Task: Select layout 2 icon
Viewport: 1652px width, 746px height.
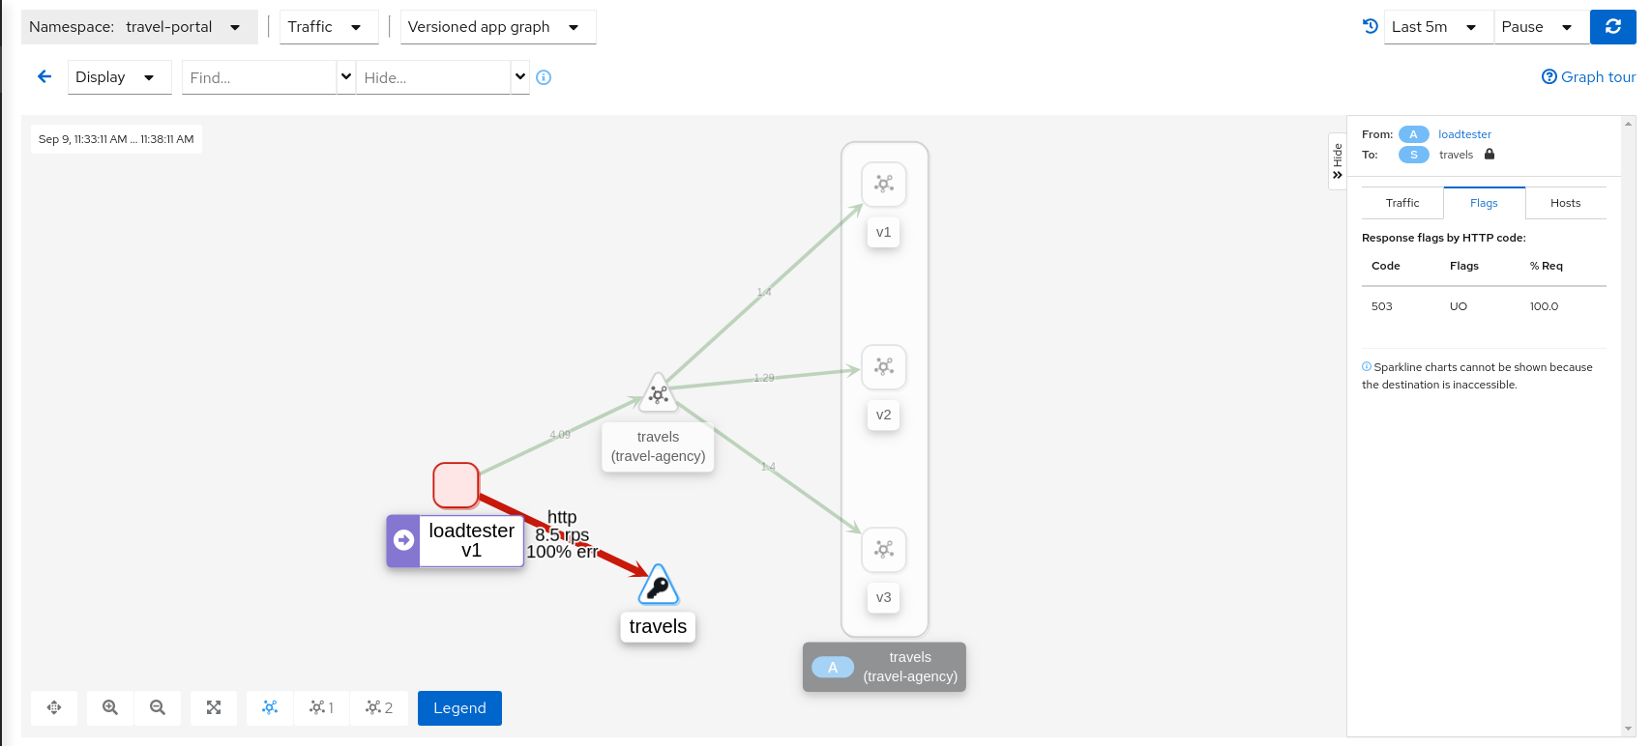Action: coord(378,707)
